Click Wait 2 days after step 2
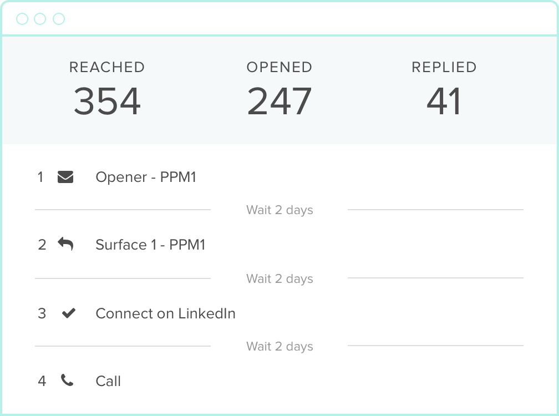Image resolution: width=559 pixels, height=416 pixels. (279, 278)
